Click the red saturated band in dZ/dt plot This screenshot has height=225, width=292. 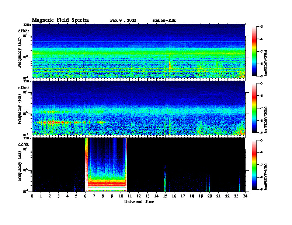tap(107, 183)
